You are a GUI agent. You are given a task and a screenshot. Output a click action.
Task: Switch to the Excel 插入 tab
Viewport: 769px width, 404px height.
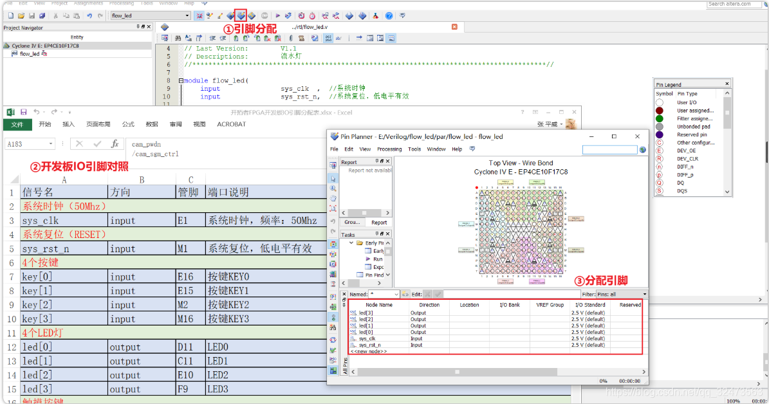69,125
